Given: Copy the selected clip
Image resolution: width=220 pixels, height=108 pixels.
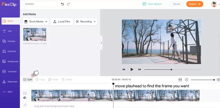Looking at the screenshot, I should pyautogui.click(x=40, y=80).
